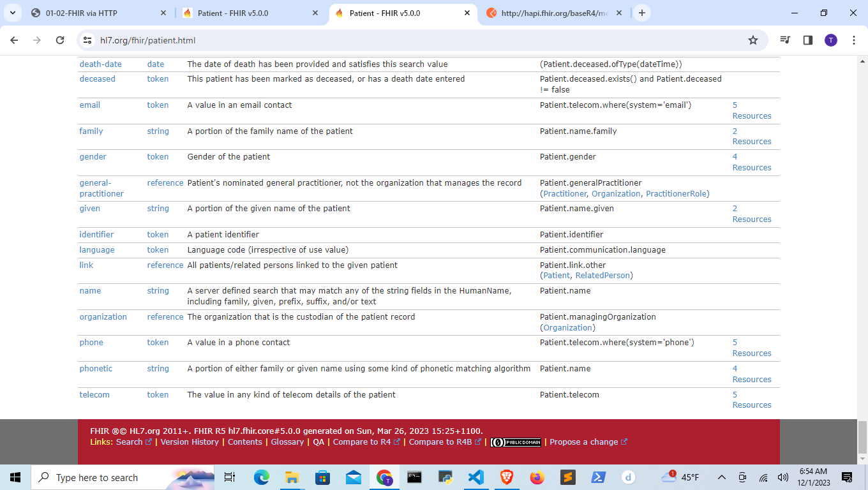The width and height of the screenshot is (868, 490).
Task: Follow the PractitionerRole reference link
Action: [x=676, y=193]
